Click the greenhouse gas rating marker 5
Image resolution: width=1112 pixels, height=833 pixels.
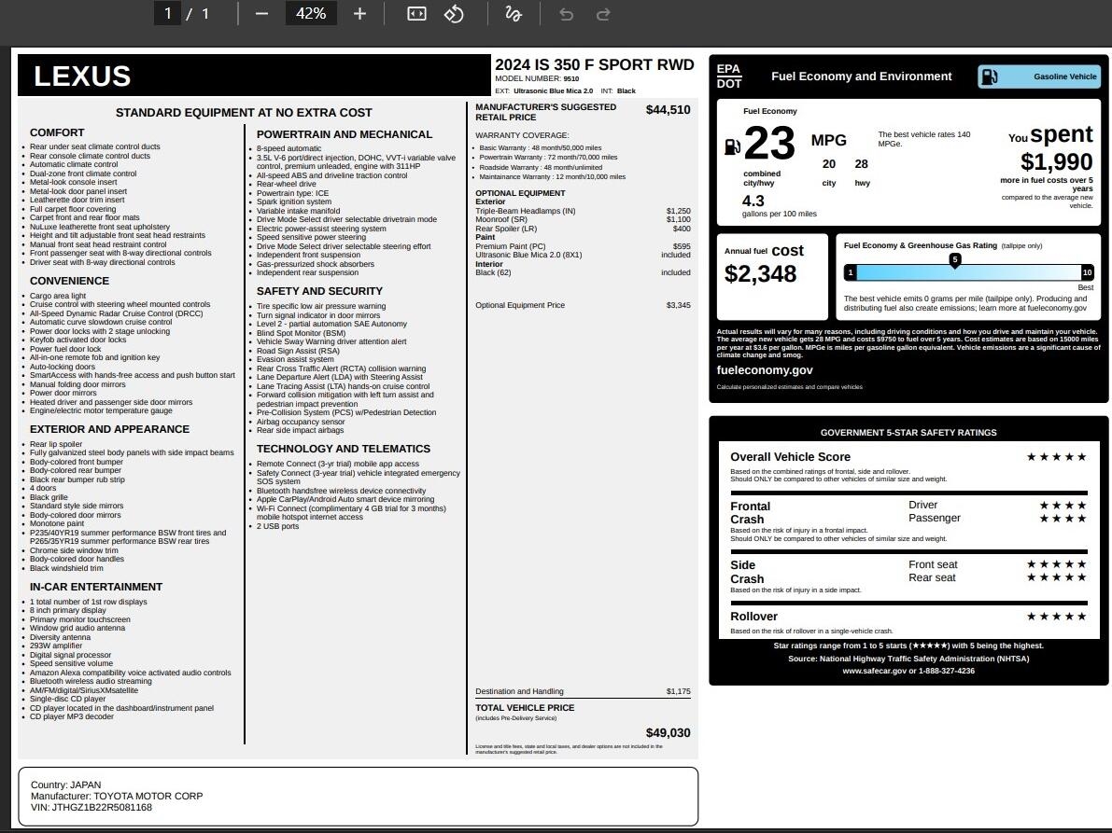tap(954, 260)
